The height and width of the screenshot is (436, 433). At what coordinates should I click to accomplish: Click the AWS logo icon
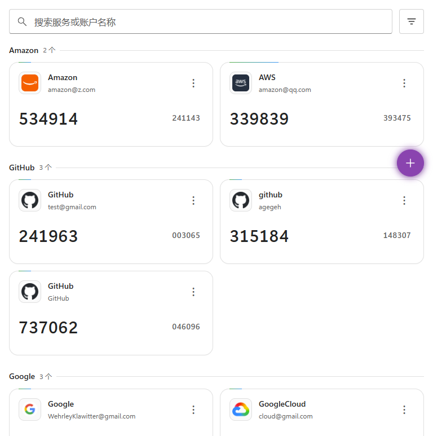pyautogui.click(x=241, y=83)
